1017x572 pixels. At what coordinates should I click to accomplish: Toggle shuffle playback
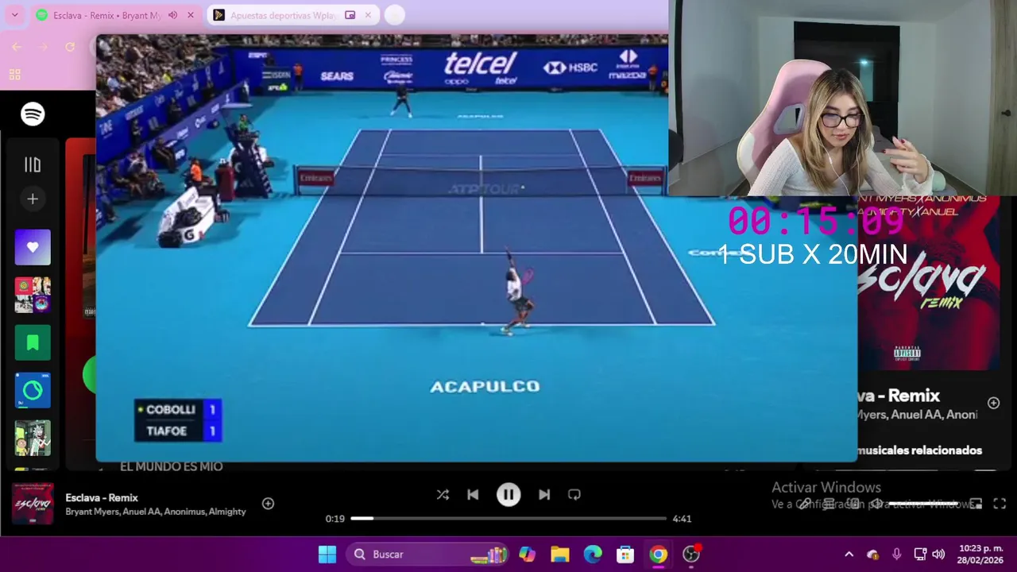[x=443, y=494]
